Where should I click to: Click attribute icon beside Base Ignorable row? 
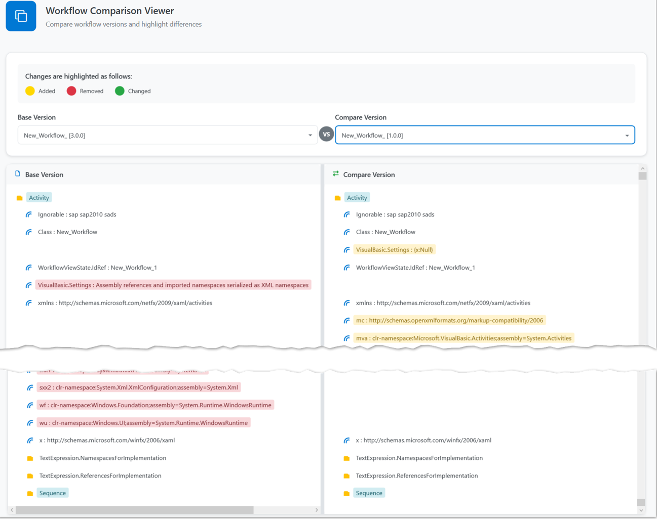(29, 214)
